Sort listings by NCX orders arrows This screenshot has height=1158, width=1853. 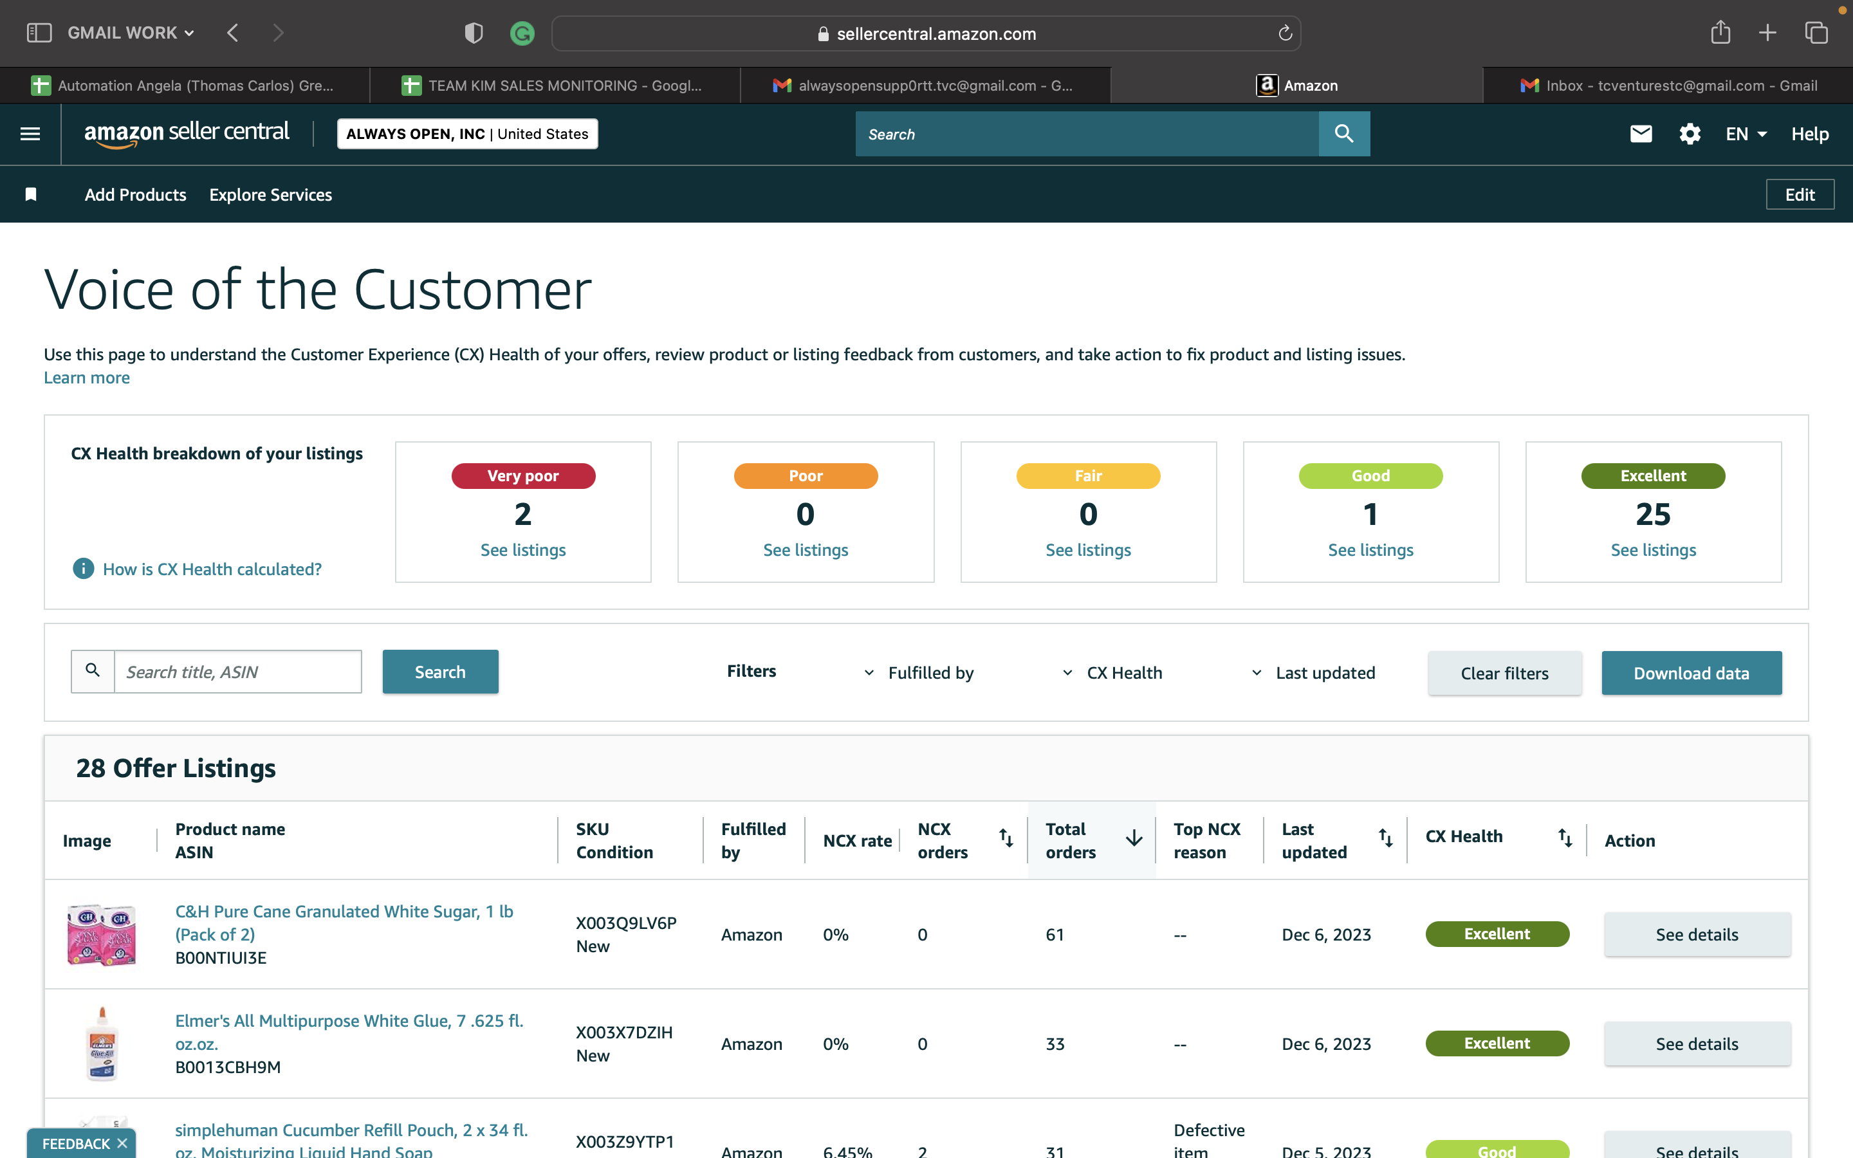pyautogui.click(x=1006, y=839)
